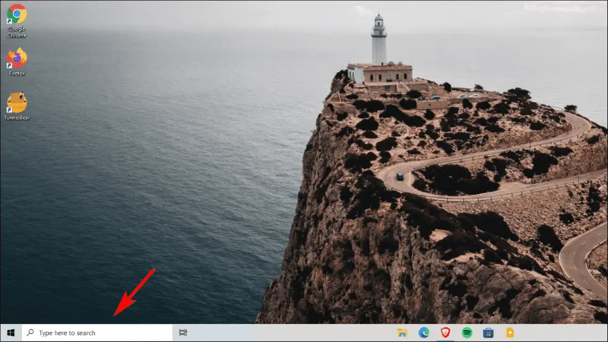Click the magnifier icon in the search box
The width and height of the screenshot is (608, 342).
click(x=30, y=332)
